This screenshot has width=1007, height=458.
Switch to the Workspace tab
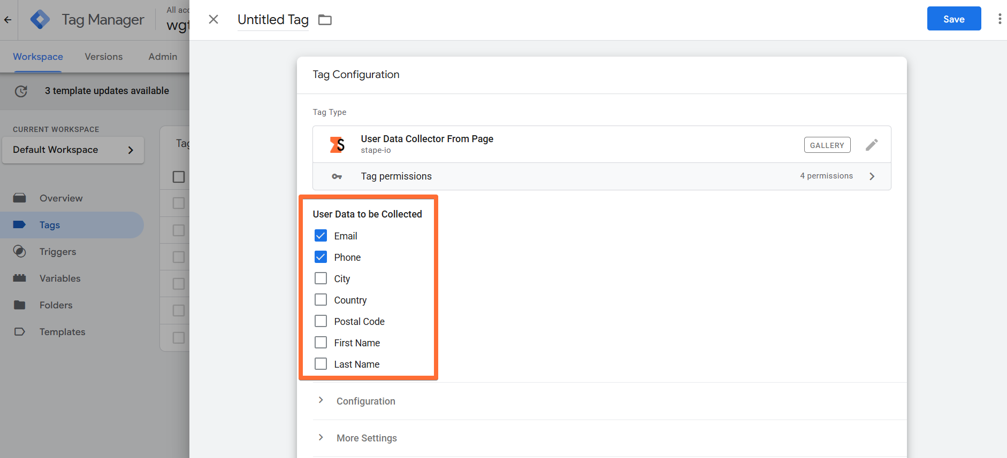[38, 57]
